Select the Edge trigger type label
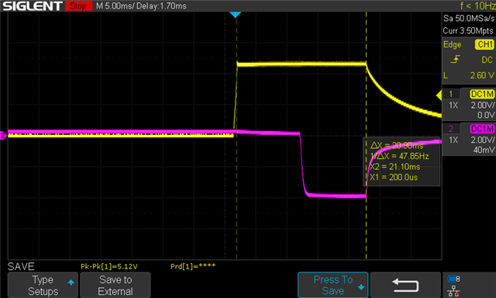This screenshot has width=496, height=298. 452,45
